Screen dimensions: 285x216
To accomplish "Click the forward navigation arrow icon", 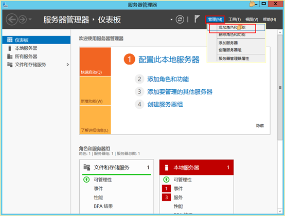I will [23, 19].
